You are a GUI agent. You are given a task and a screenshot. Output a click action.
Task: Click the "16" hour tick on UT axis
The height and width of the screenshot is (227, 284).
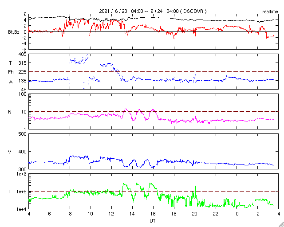153,214
